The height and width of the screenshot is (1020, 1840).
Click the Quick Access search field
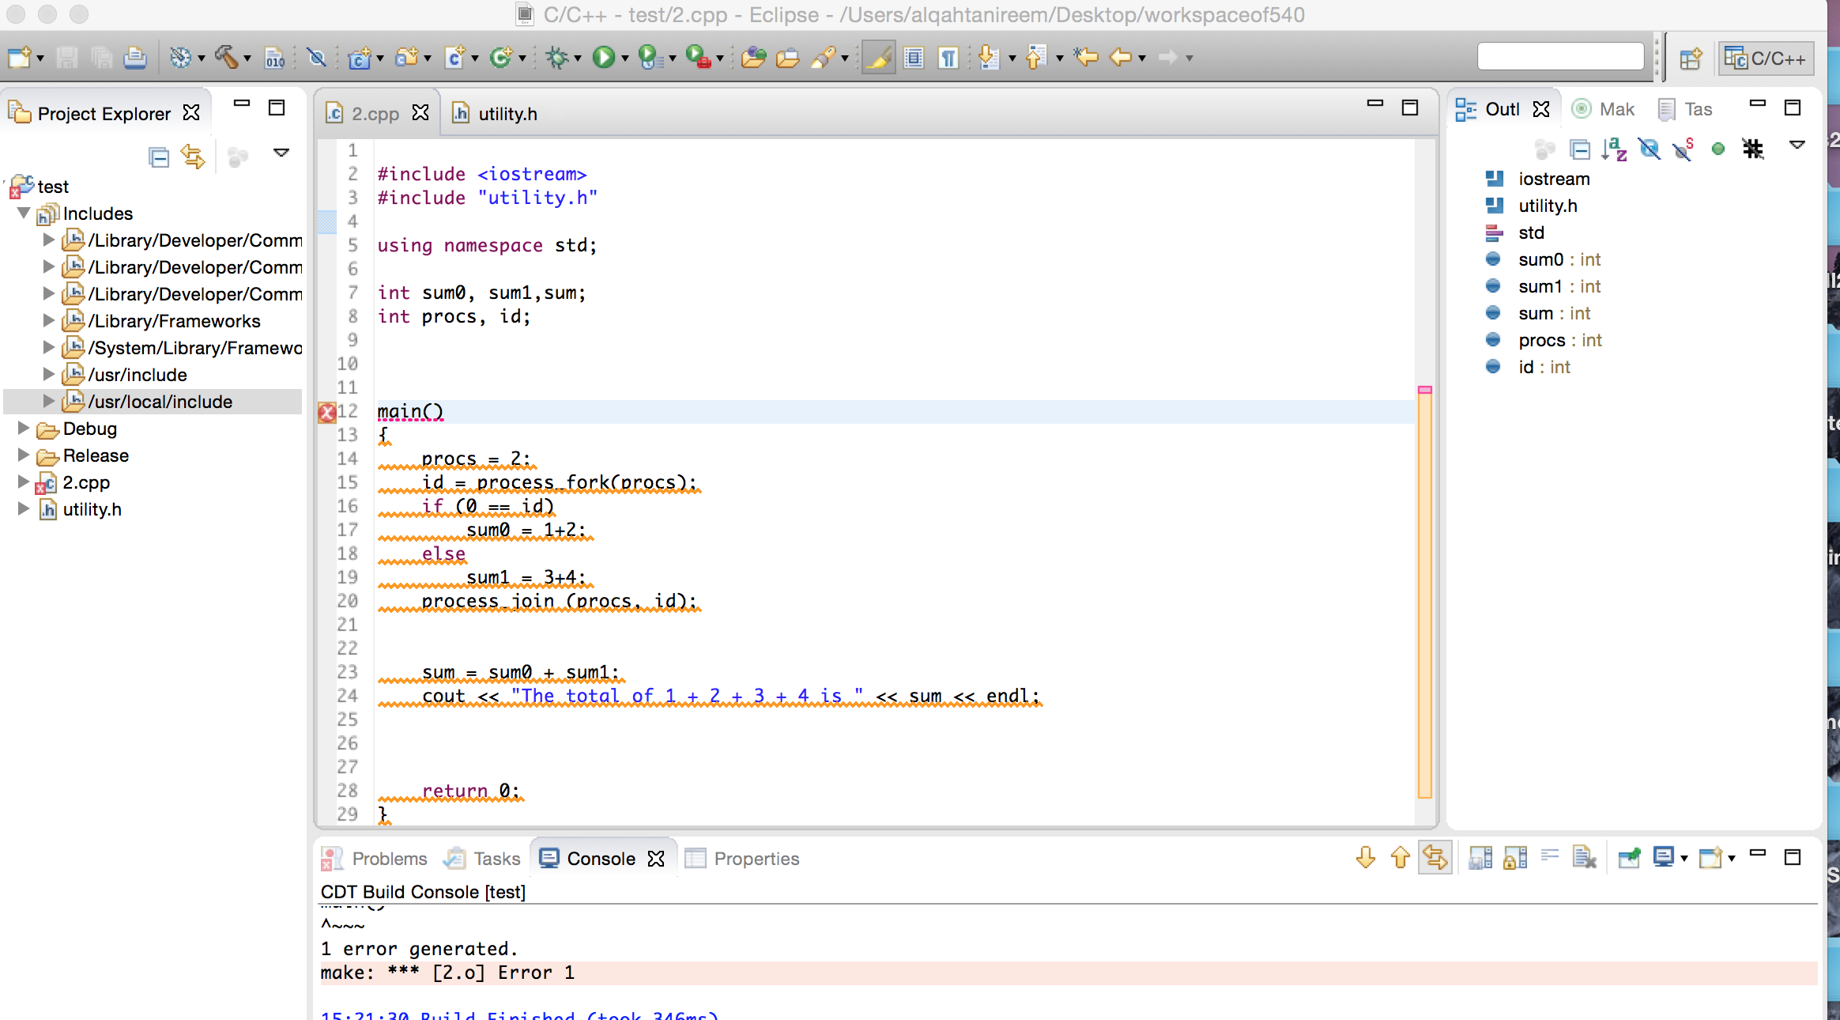(x=1560, y=58)
